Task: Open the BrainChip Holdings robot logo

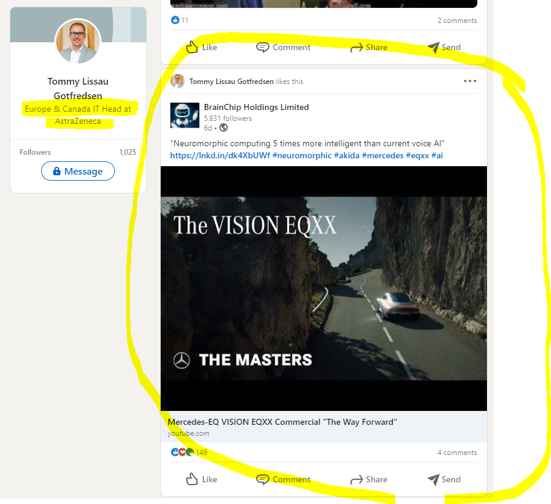Action: pos(185,115)
